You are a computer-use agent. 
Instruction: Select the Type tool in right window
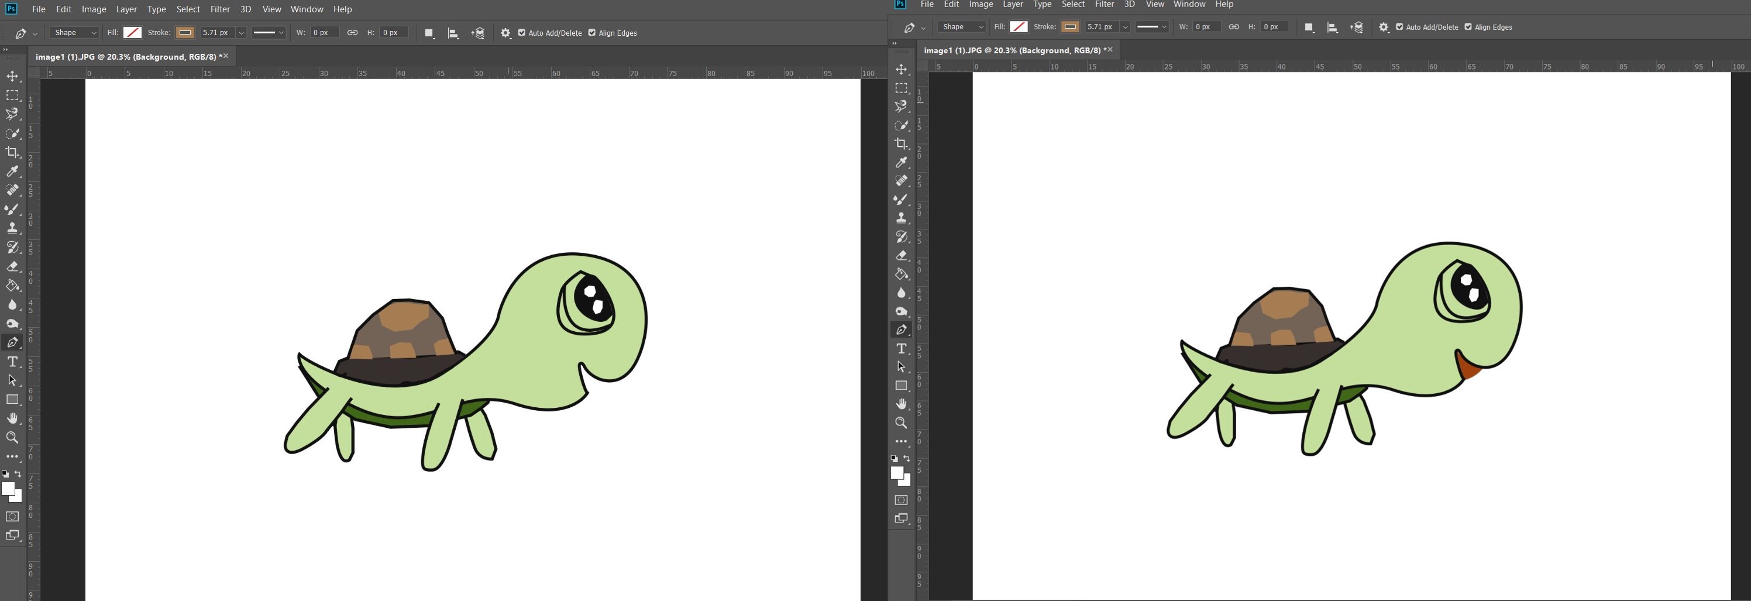[x=902, y=348]
